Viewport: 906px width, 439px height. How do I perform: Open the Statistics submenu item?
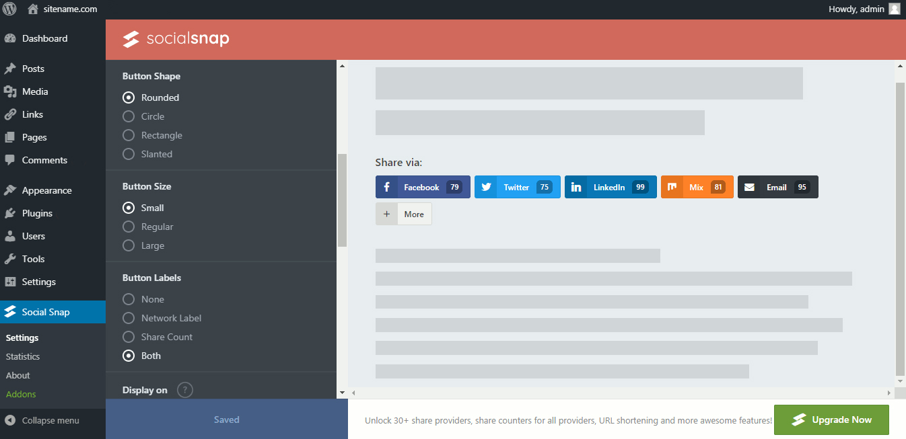coord(23,356)
